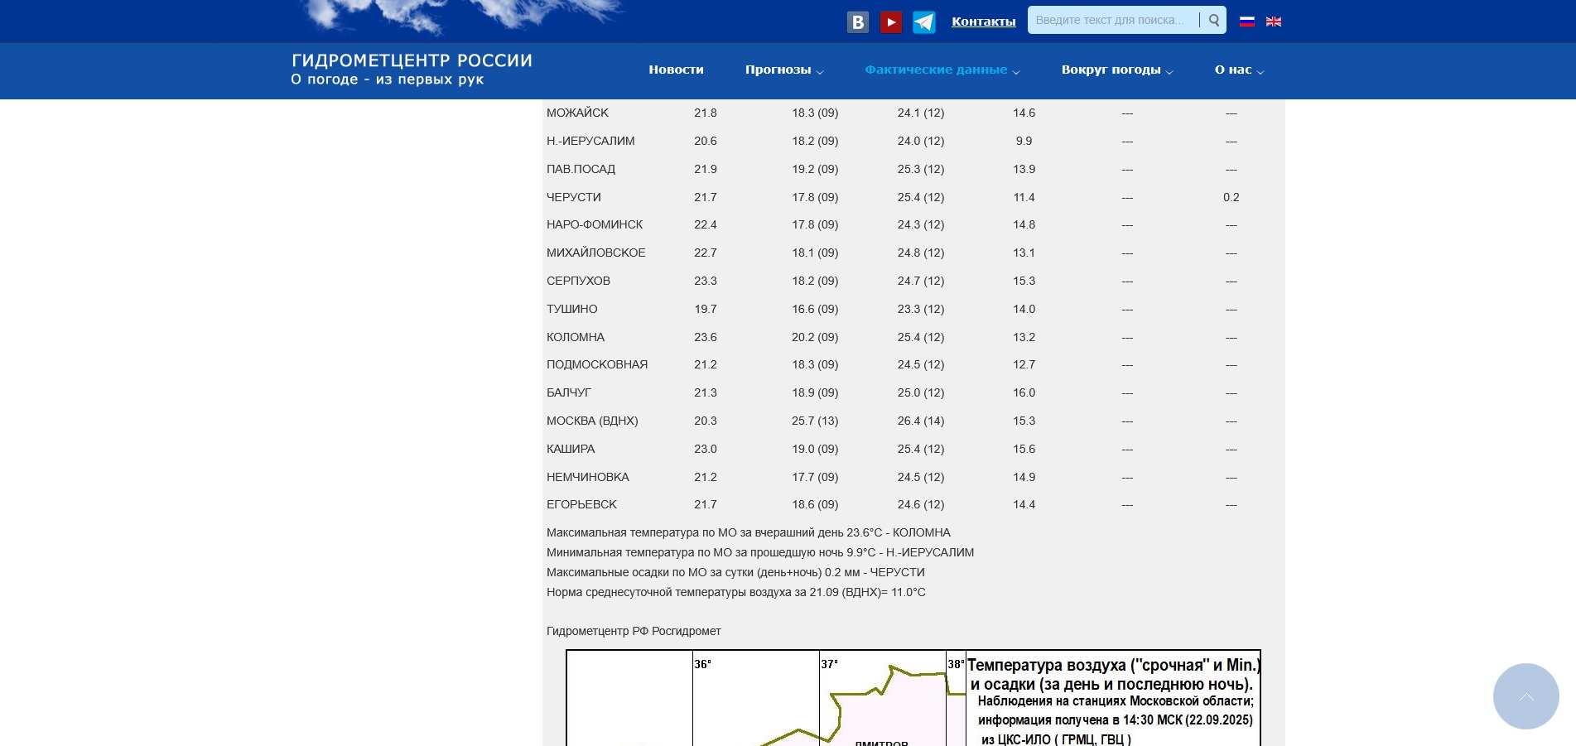Screen dimensions: 1576x746
Task: Click the scroll-to-top round button
Action: (x=1525, y=696)
